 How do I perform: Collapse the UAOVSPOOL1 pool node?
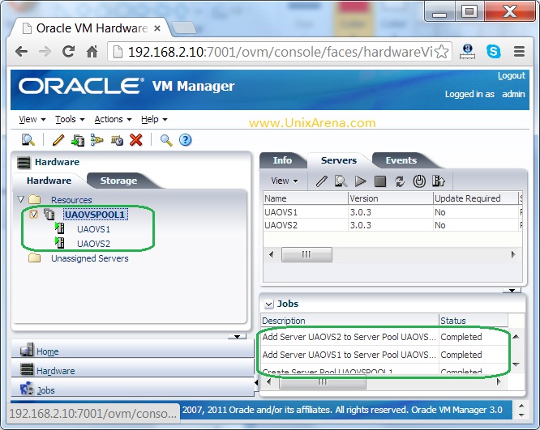(x=33, y=215)
